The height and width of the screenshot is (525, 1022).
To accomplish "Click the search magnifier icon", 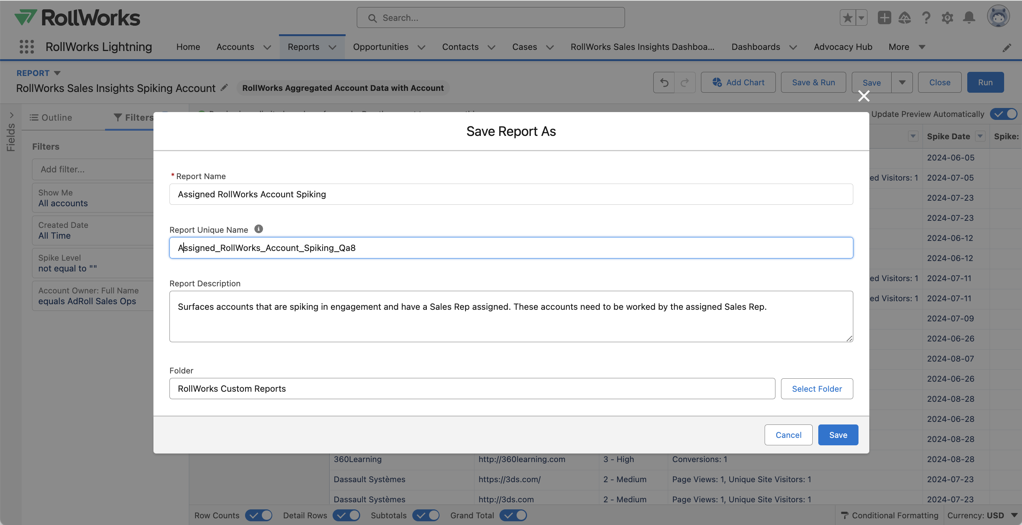I will coord(372,18).
